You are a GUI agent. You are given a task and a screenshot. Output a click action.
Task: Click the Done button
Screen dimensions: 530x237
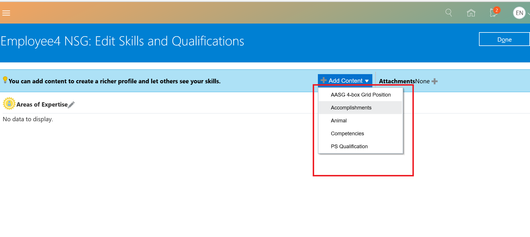tap(504, 39)
